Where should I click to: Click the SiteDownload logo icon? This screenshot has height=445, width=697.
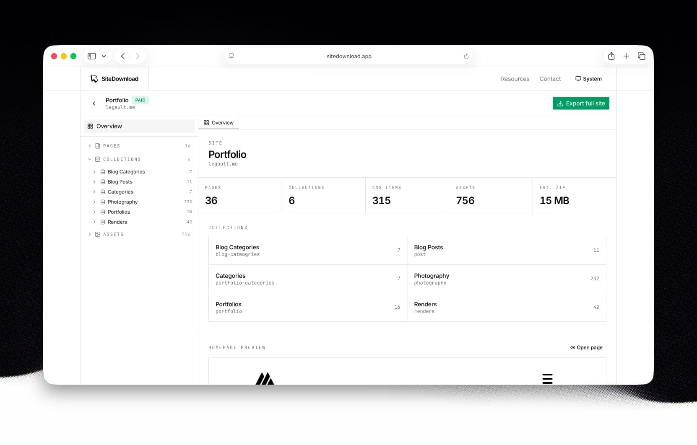click(x=94, y=79)
